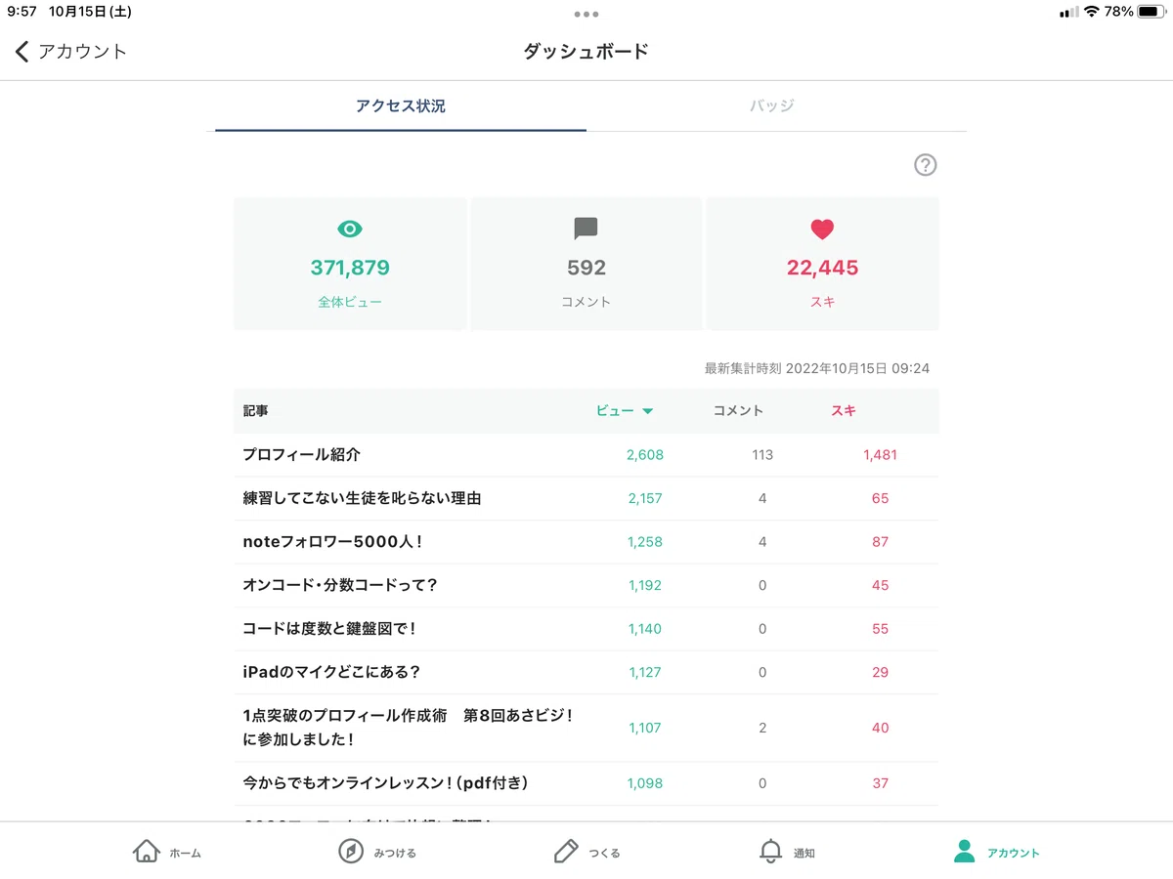
Task: Click like count 65
Action: [880, 498]
